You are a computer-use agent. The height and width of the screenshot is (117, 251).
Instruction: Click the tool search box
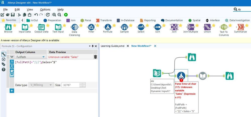click(x=242, y=9)
